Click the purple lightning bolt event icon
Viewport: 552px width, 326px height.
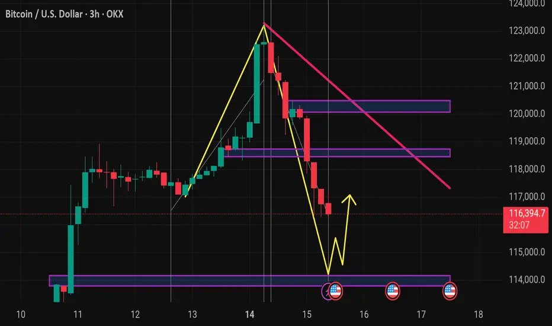[x=326, y=292]
